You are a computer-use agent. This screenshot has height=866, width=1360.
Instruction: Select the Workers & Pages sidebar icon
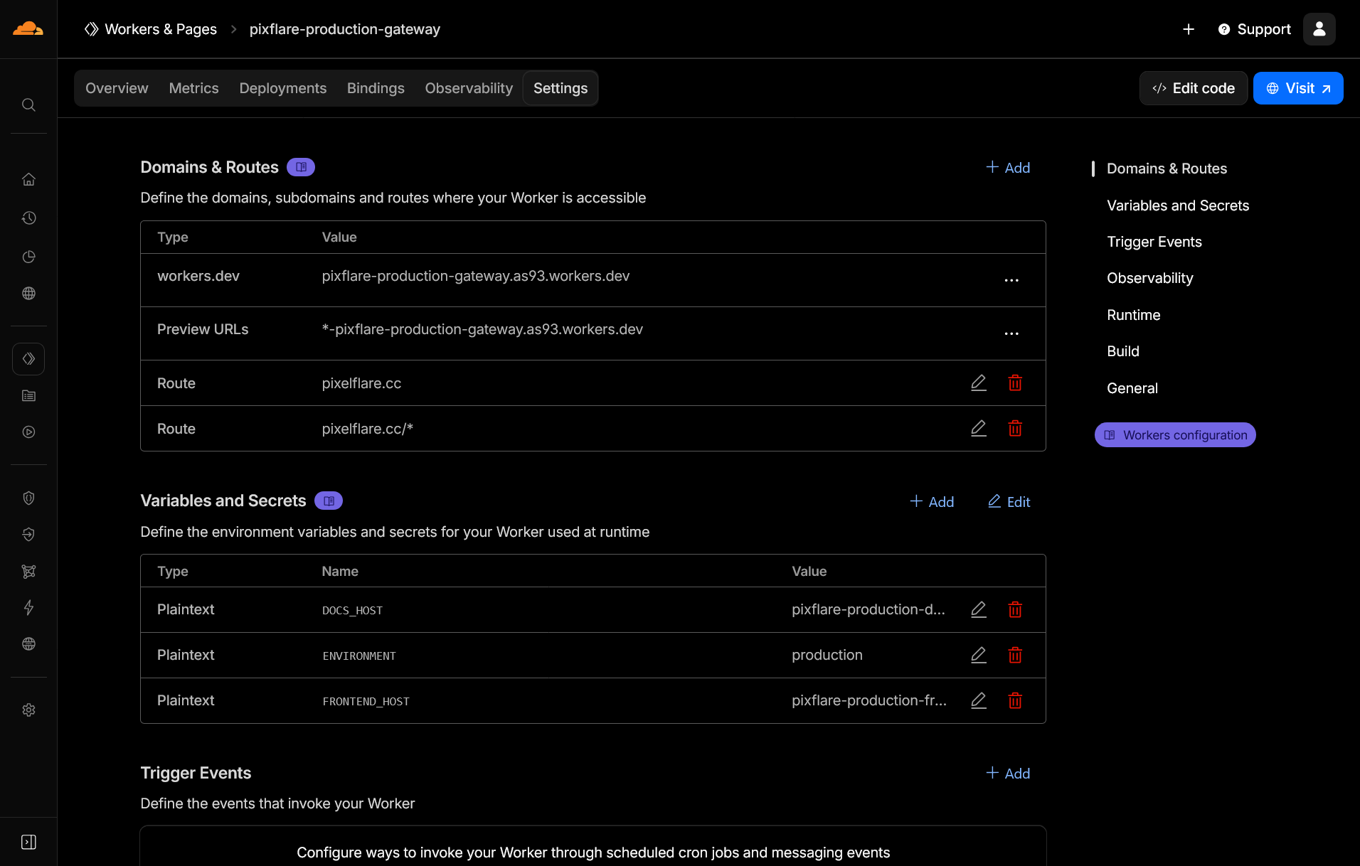(28, 358)
